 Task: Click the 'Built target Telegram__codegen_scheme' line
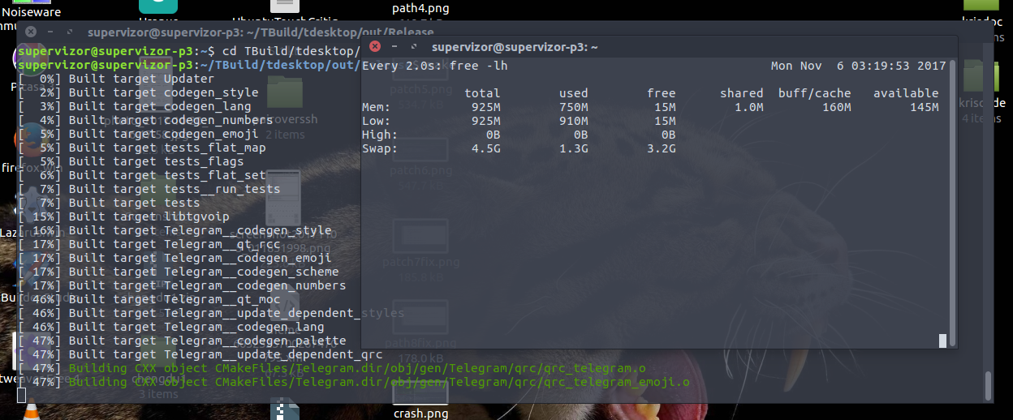(x=179, y=272)
